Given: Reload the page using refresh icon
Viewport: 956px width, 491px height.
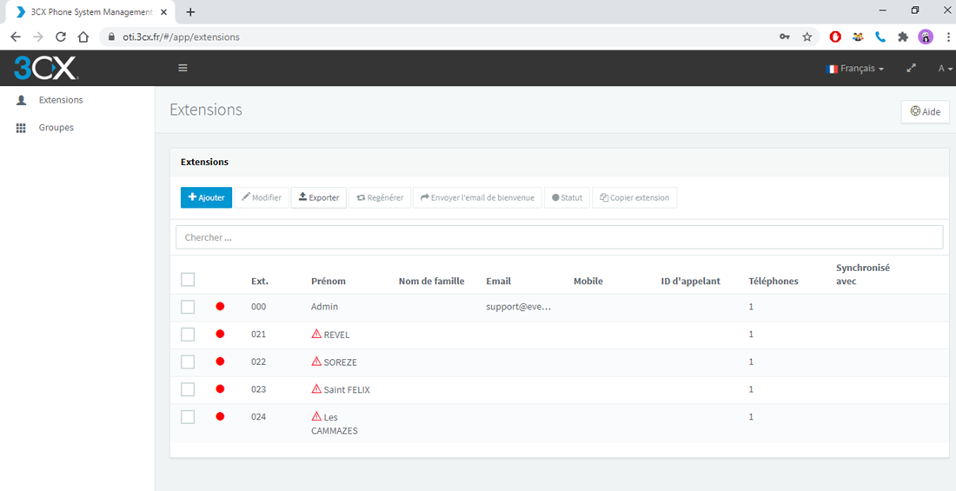Looking at the screenshot, I should 61,36.
